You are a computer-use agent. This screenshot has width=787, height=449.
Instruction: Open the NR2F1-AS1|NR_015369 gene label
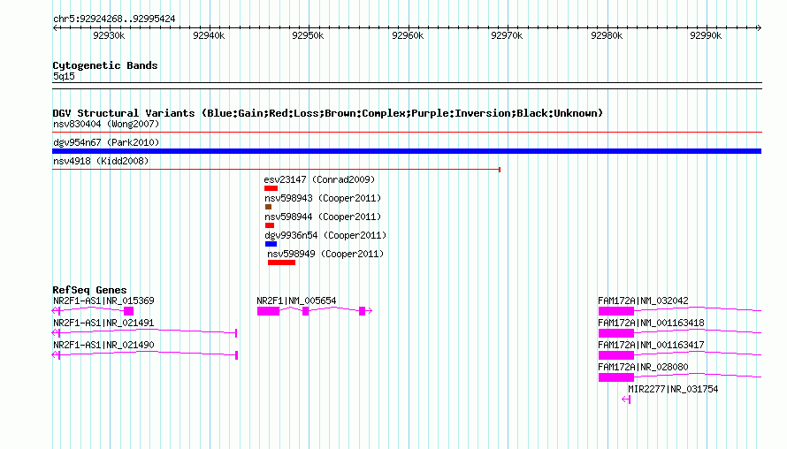tap(103, 301)
